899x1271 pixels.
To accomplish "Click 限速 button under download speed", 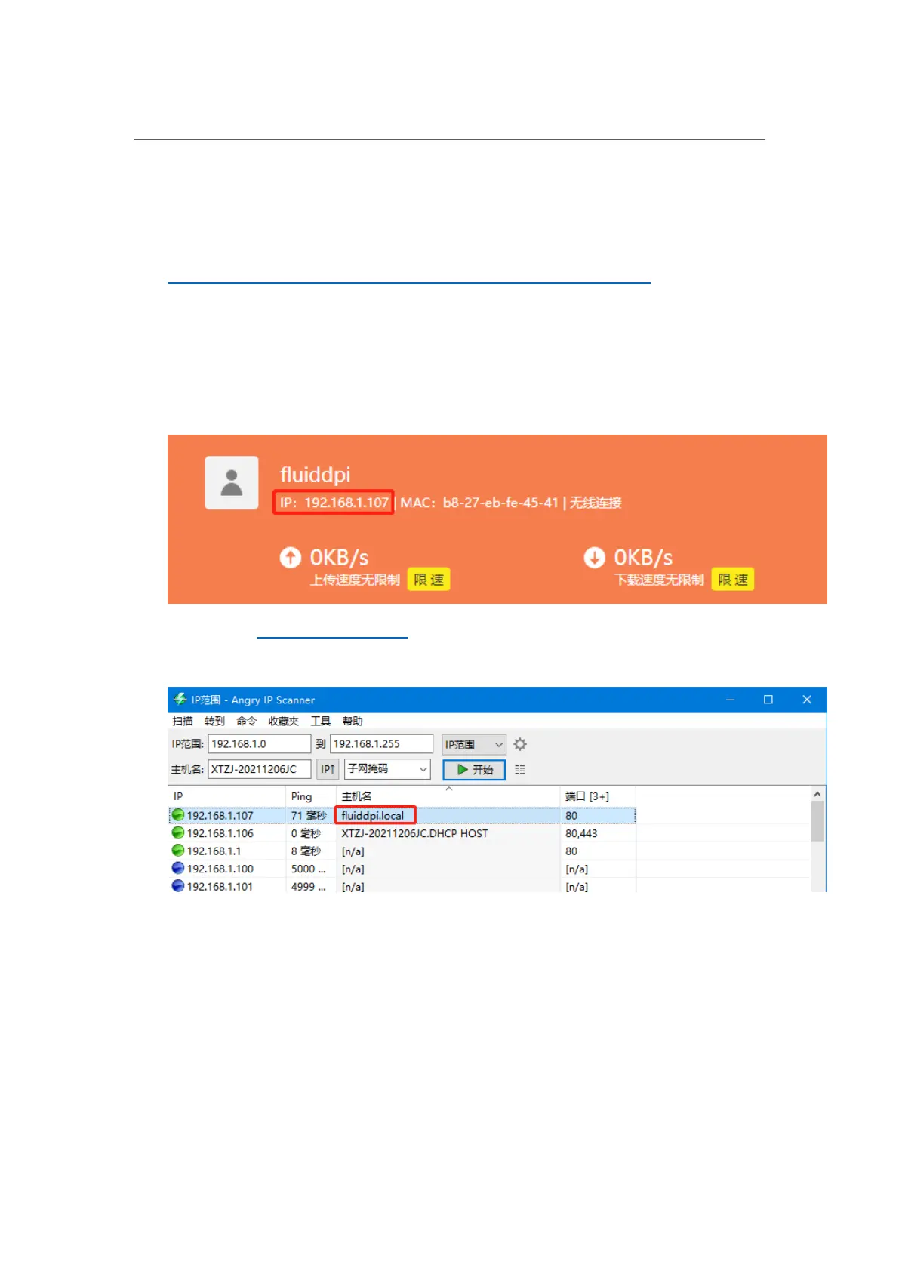I will [x=733, y=579].
